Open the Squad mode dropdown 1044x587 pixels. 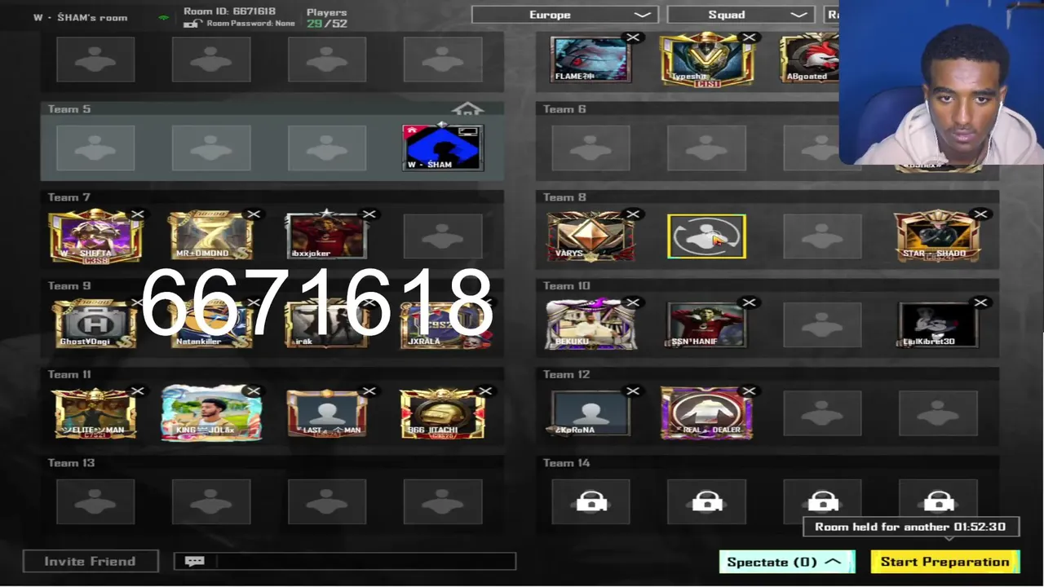coord(741,15)
